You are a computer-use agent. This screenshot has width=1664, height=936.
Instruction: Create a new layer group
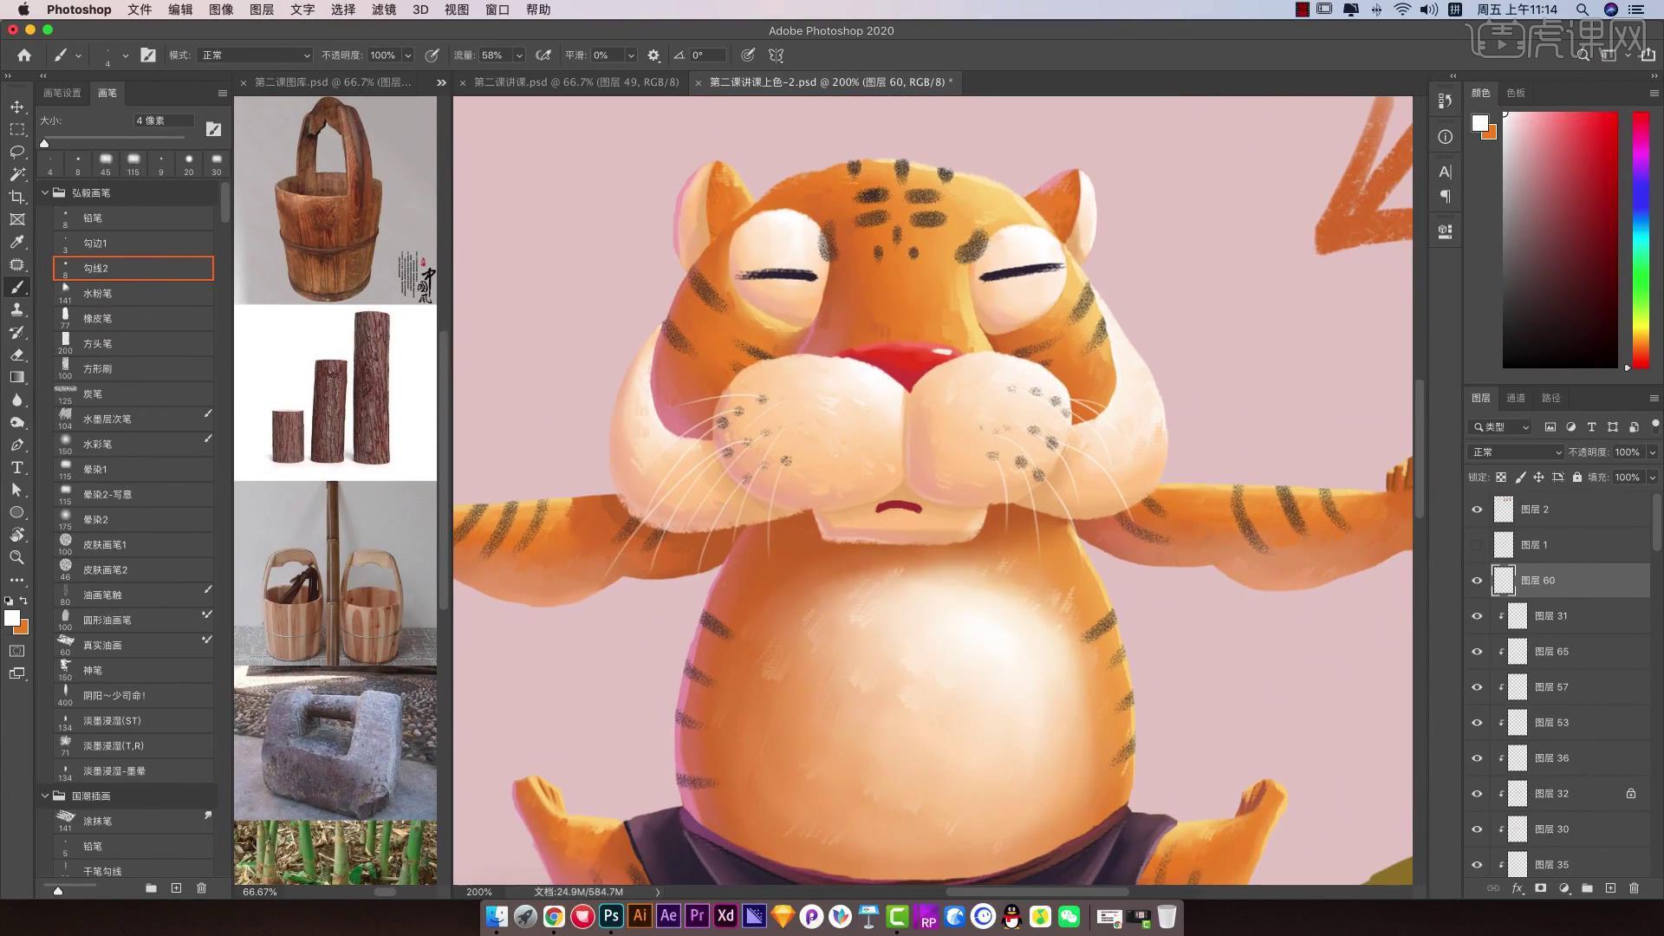(x=1587, y=888)
